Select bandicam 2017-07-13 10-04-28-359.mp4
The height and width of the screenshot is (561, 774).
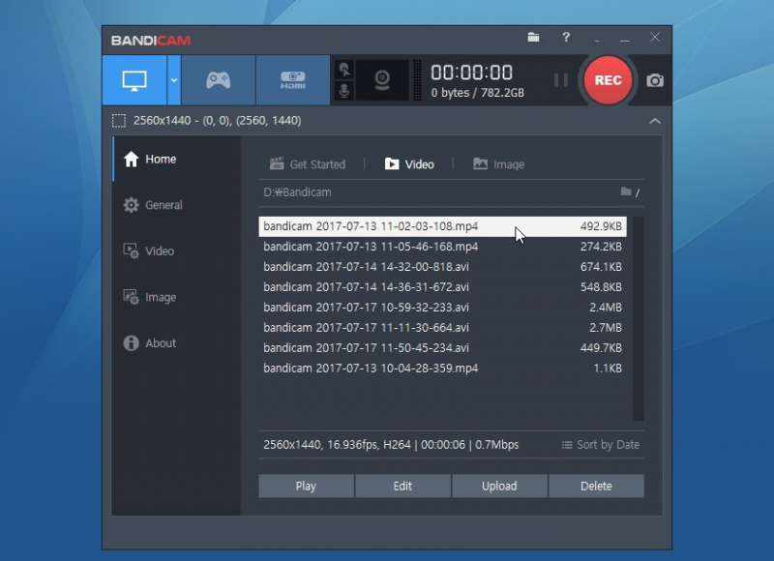point(442,369)
